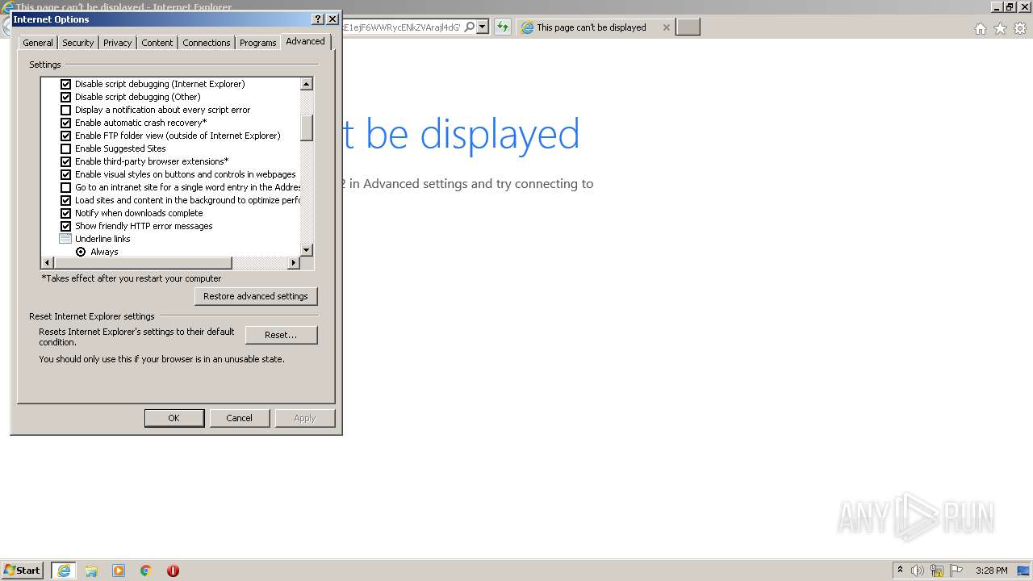This screenshot has height=581, width=1033.
Task: Click the volume speaker tray icon
Action: pyautogui.click(x=918, y=571)
